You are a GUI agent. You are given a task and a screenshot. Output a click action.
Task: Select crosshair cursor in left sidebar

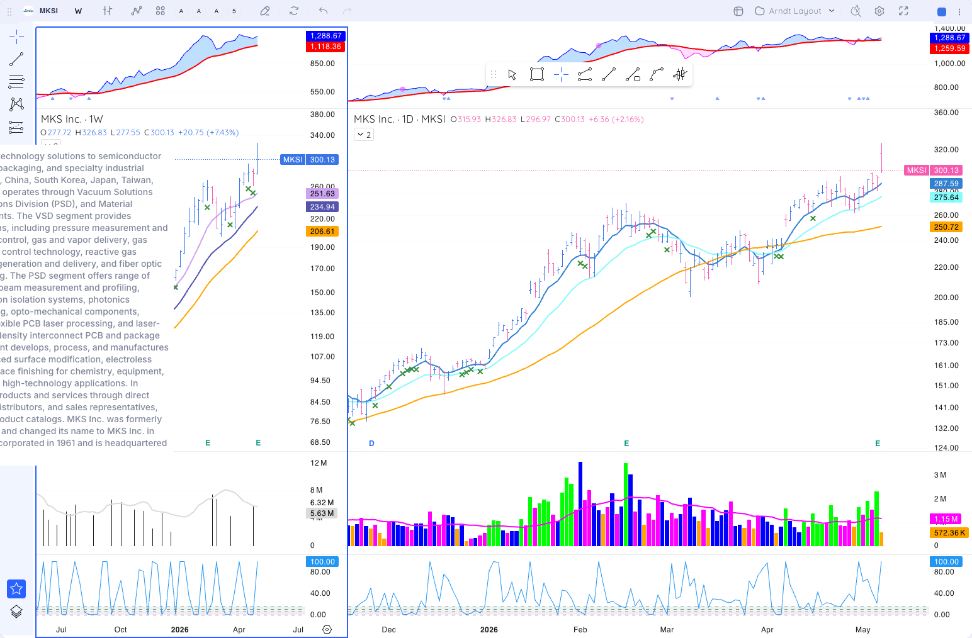coord(16,36)
